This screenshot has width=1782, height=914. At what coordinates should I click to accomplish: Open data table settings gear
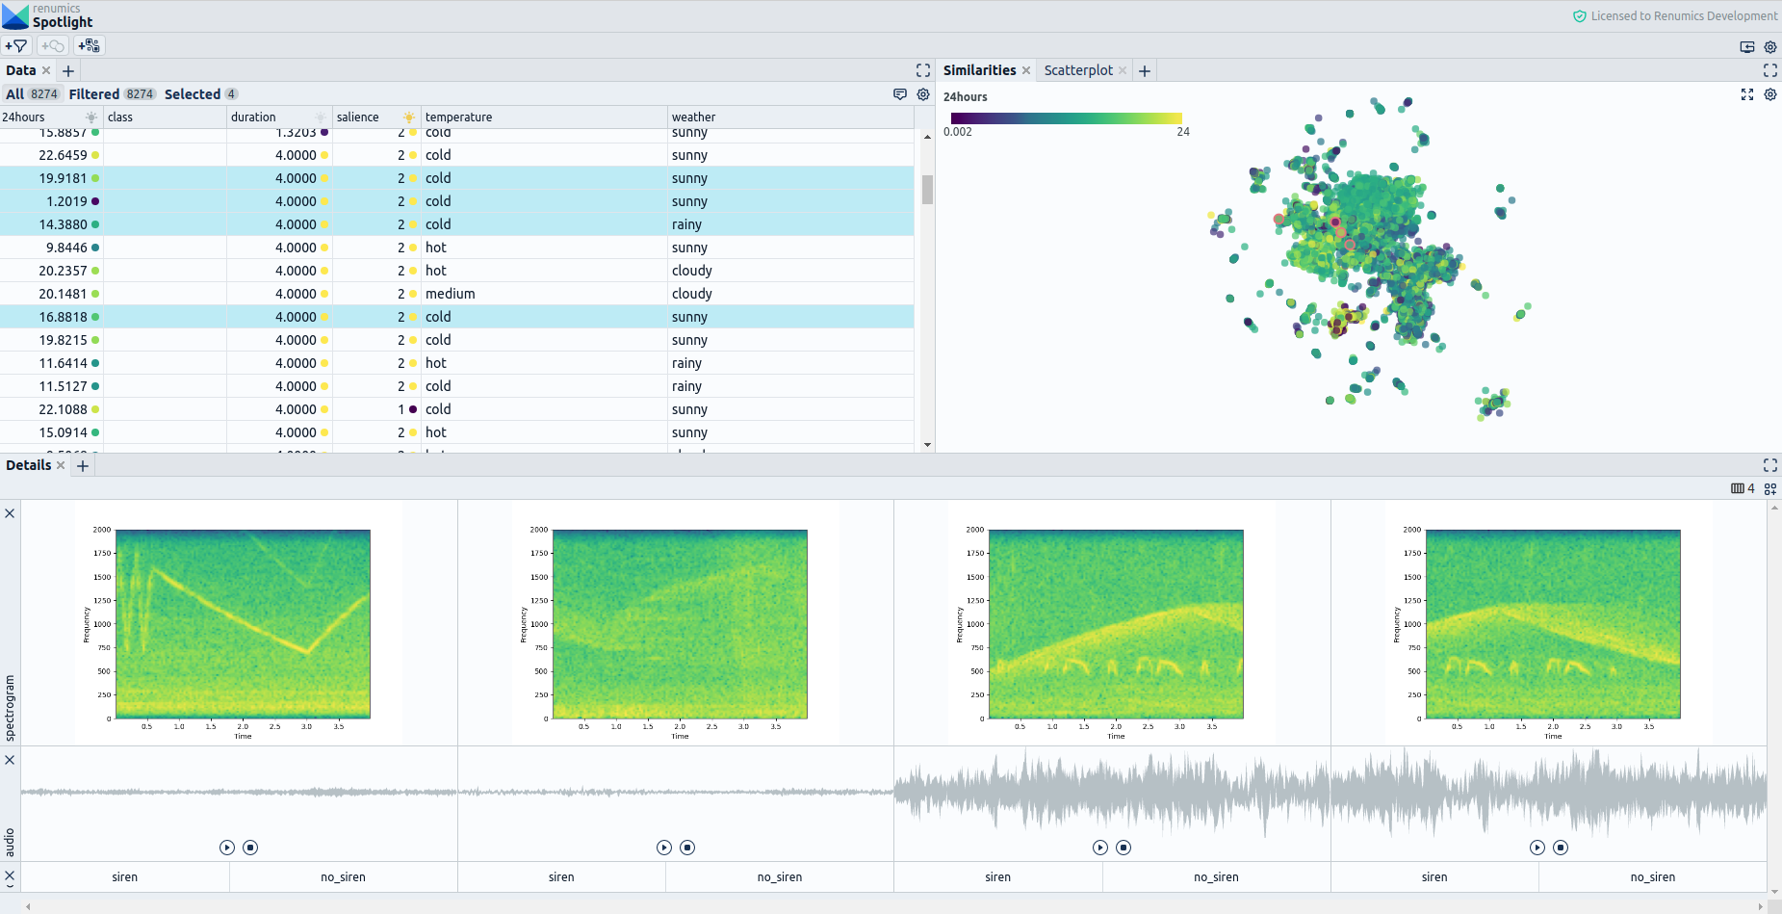923,94
